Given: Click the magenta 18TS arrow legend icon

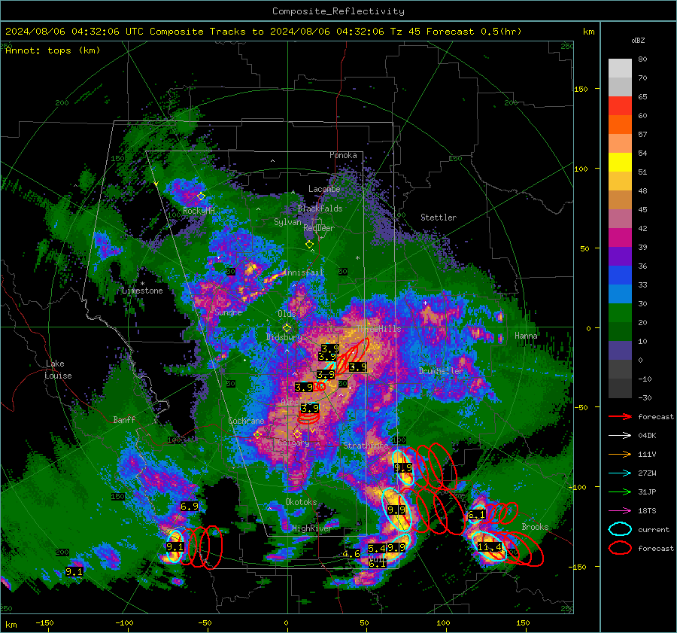Looking at the screenshot, I should click(x=620, y=511).
